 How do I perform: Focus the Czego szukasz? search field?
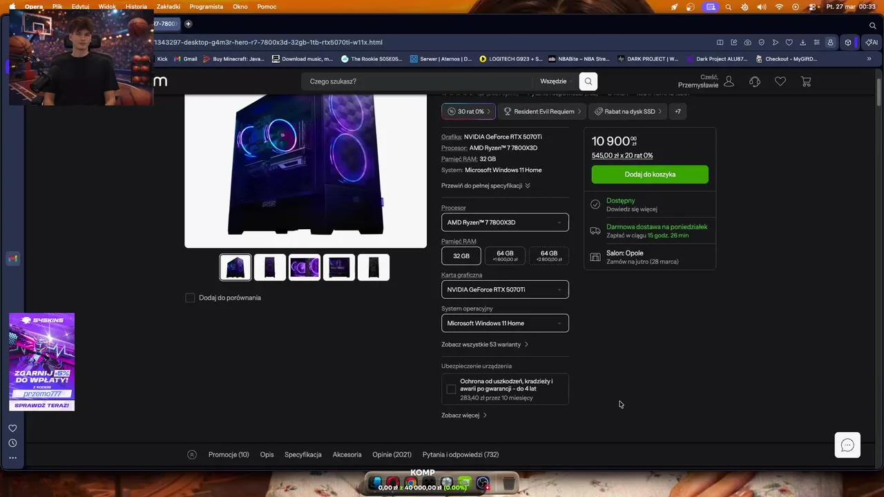(x=418, y=81)
